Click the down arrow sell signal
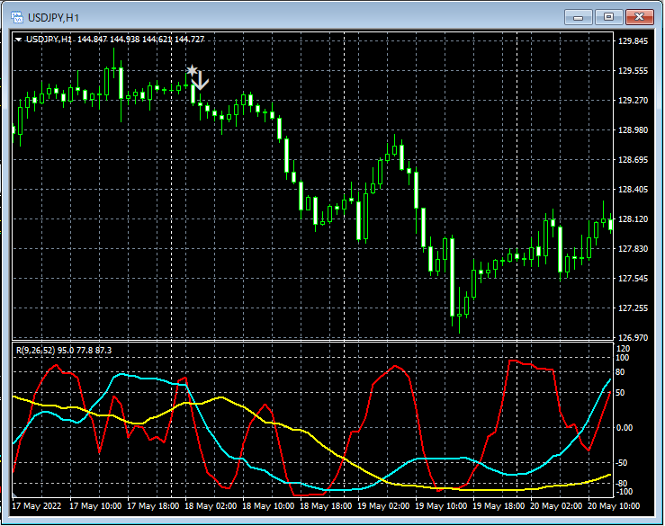The image size is (665, 526). point(200,81)
